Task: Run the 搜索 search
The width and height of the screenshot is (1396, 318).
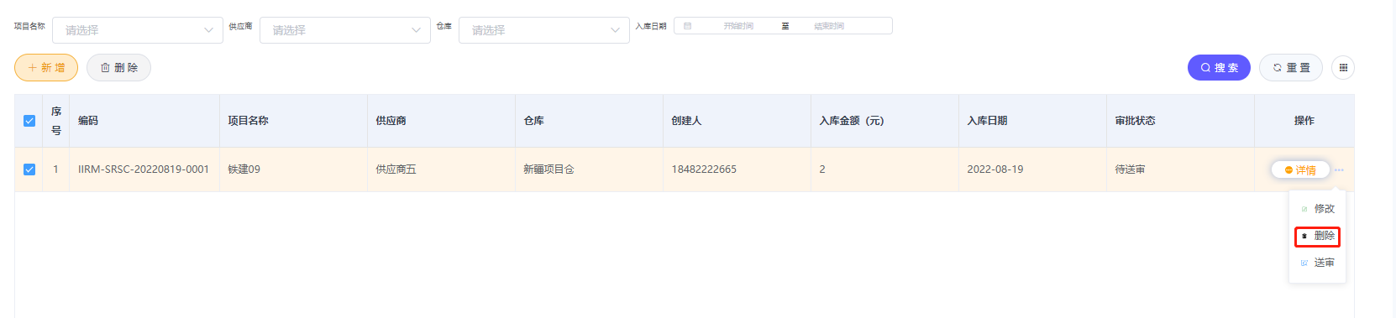Action: tap(1219, 67)
